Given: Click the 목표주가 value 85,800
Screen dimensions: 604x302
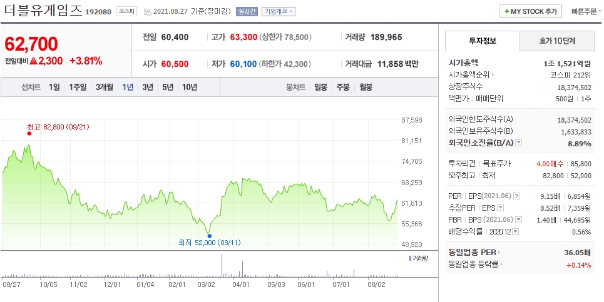Looking at the screenshot, I should point(581,164).
